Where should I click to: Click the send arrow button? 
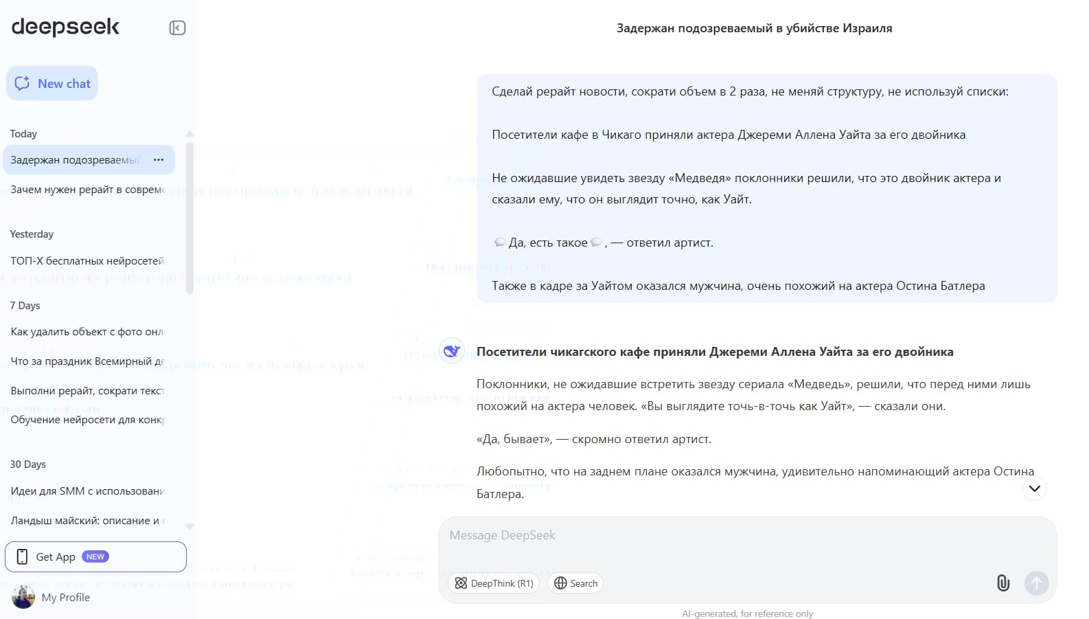(1037, 583)
